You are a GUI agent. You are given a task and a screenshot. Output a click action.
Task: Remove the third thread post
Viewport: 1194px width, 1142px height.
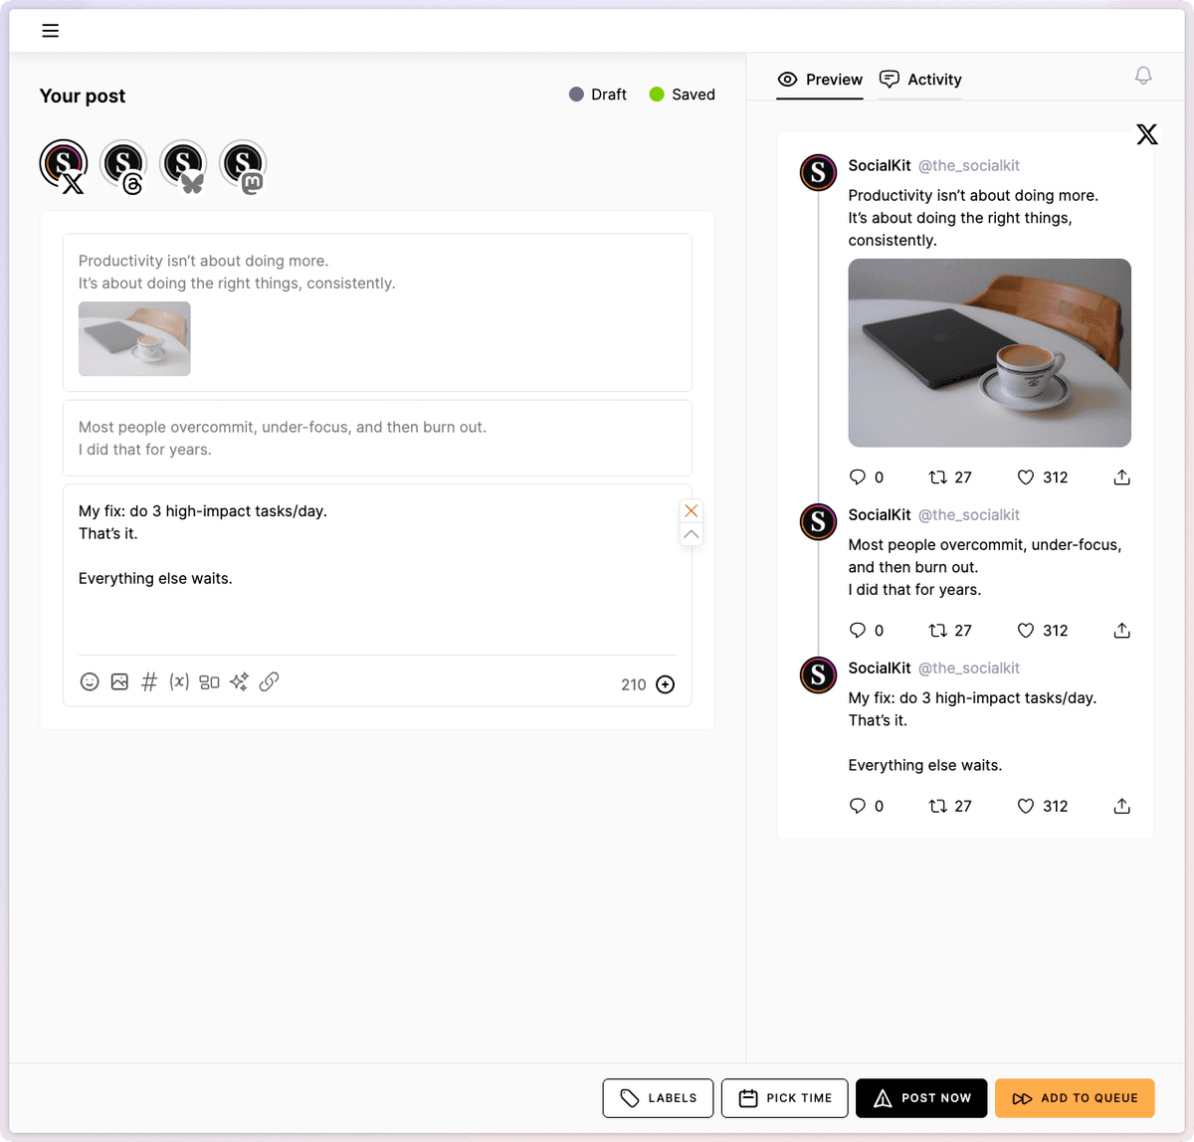pos(691,510)
